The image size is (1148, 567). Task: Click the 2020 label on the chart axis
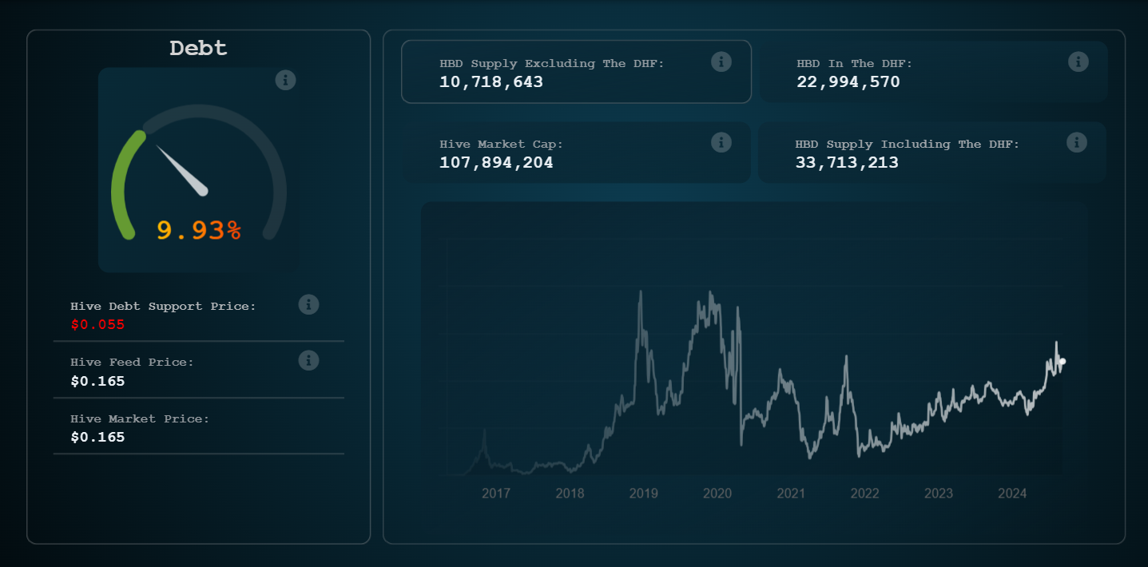click(717, 494)
